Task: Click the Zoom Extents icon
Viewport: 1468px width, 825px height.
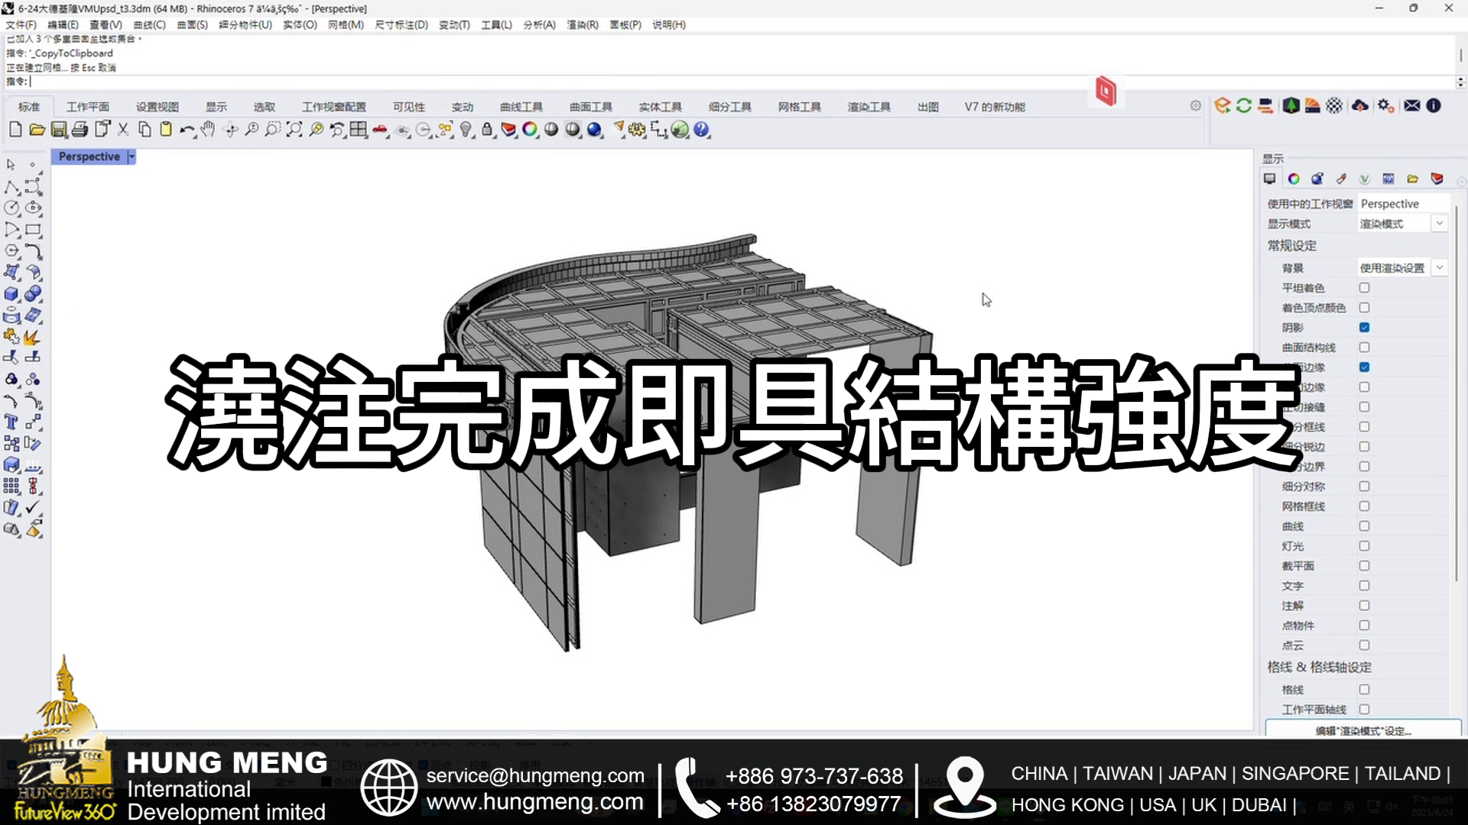Action: click(294, 130)
